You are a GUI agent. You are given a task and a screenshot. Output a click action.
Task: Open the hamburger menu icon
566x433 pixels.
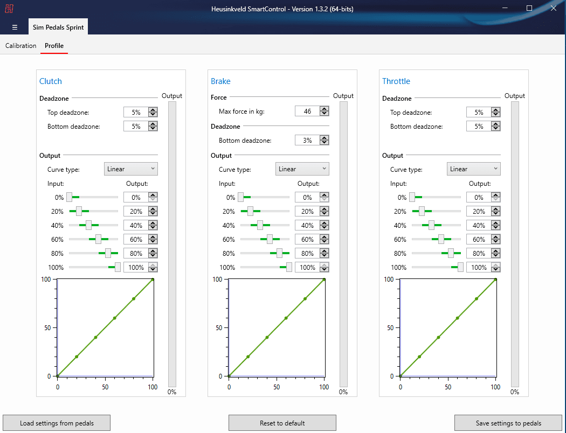click(x=15, y=27)
